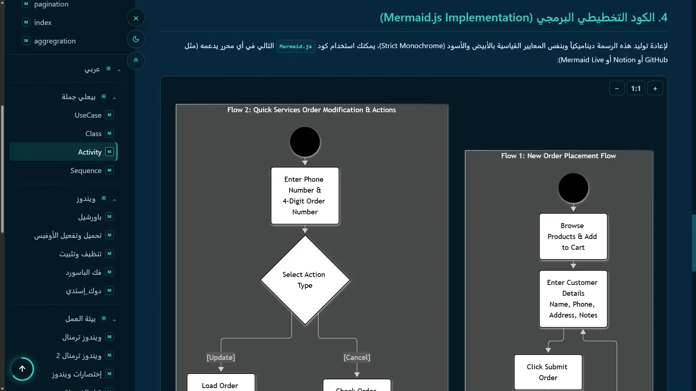Collapse the بيعلي جملة section chevron
The height and width of the screenshot is (391, 696).
[x=115, y=98]
